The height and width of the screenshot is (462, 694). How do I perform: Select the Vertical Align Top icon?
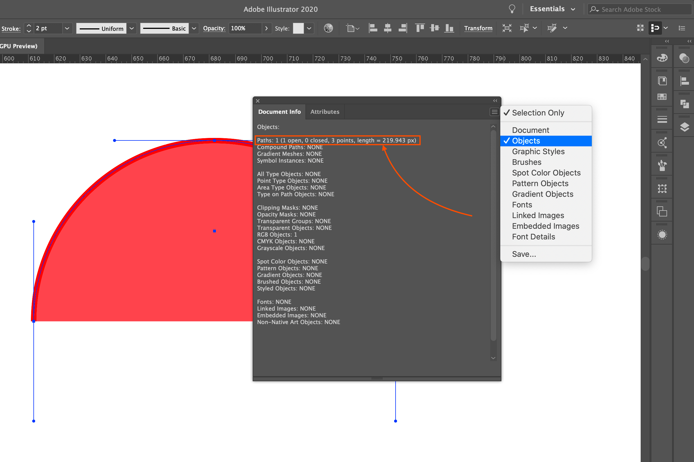(x=420, y=28)
